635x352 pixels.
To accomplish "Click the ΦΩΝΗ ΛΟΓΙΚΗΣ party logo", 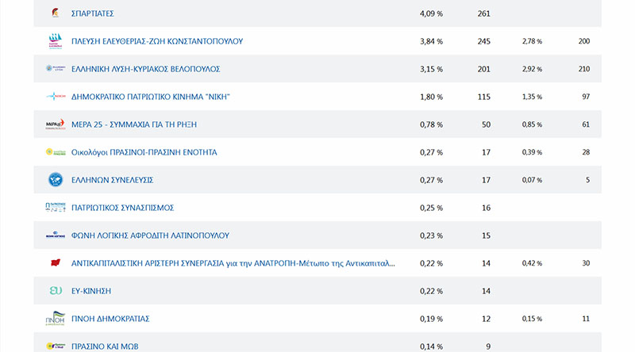I will click(54, 235).
